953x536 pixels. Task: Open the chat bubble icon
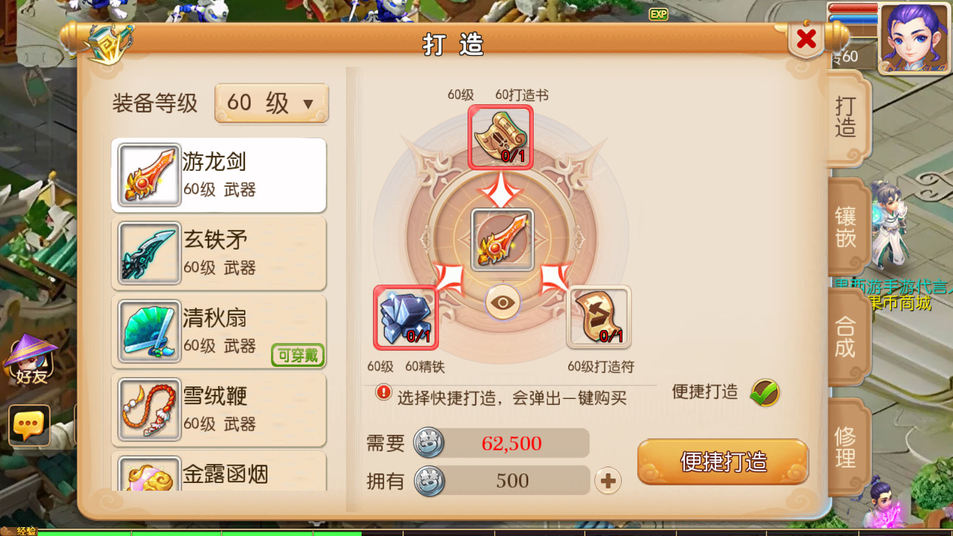tap(29, 425)
